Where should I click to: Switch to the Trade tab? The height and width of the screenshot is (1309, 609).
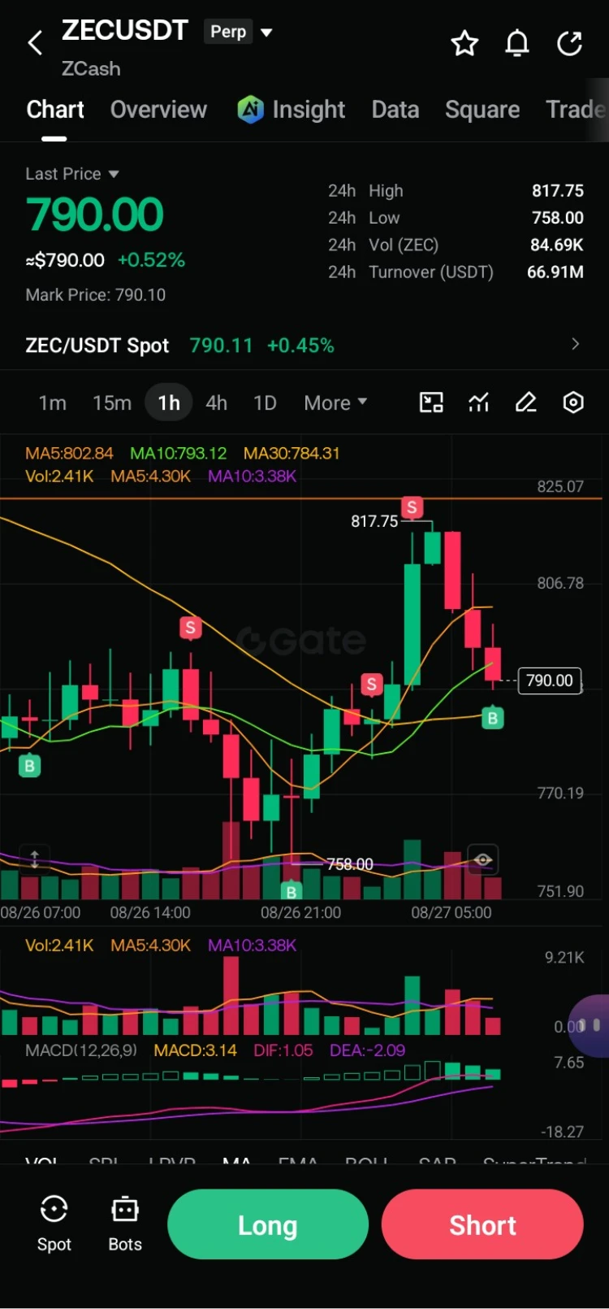pyautogui.click(x=577, y=109)
